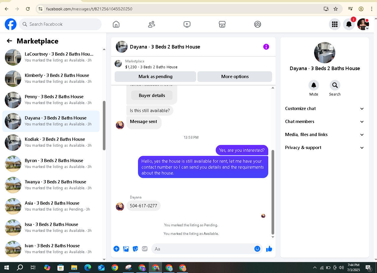Expand Media, files and links section
Image resolution: width=377 pixels, height=273 pixels.
[x=324, y=135]
